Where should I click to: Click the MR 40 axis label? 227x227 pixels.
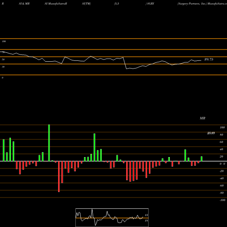click(x=222, y=149)
